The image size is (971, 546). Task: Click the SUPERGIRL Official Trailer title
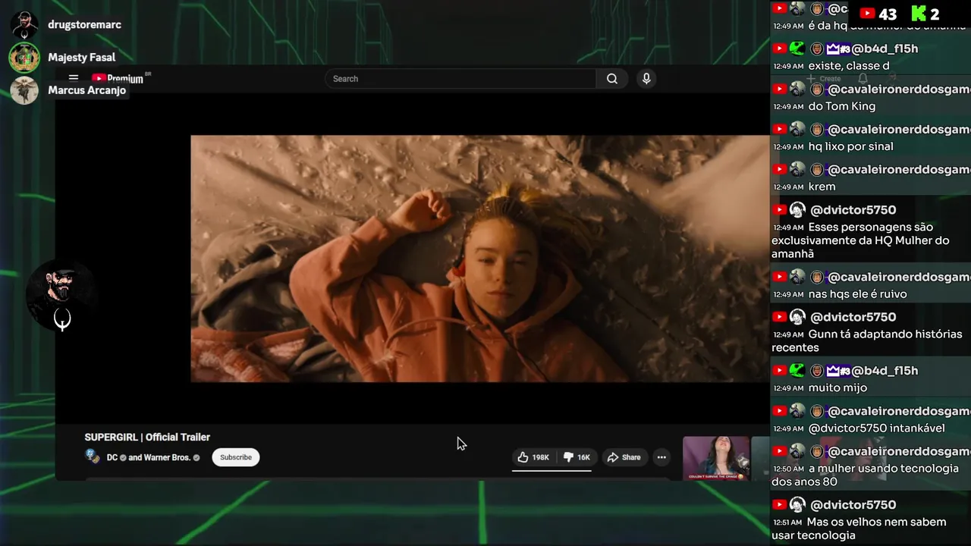point(147,437)
